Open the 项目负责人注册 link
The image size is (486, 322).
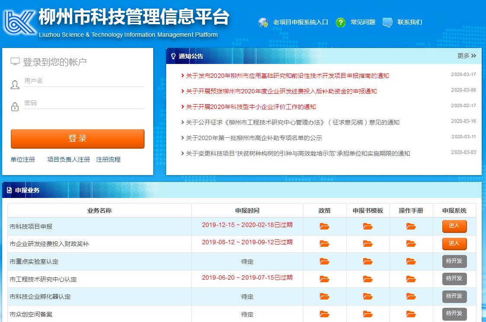coord(68,159)
